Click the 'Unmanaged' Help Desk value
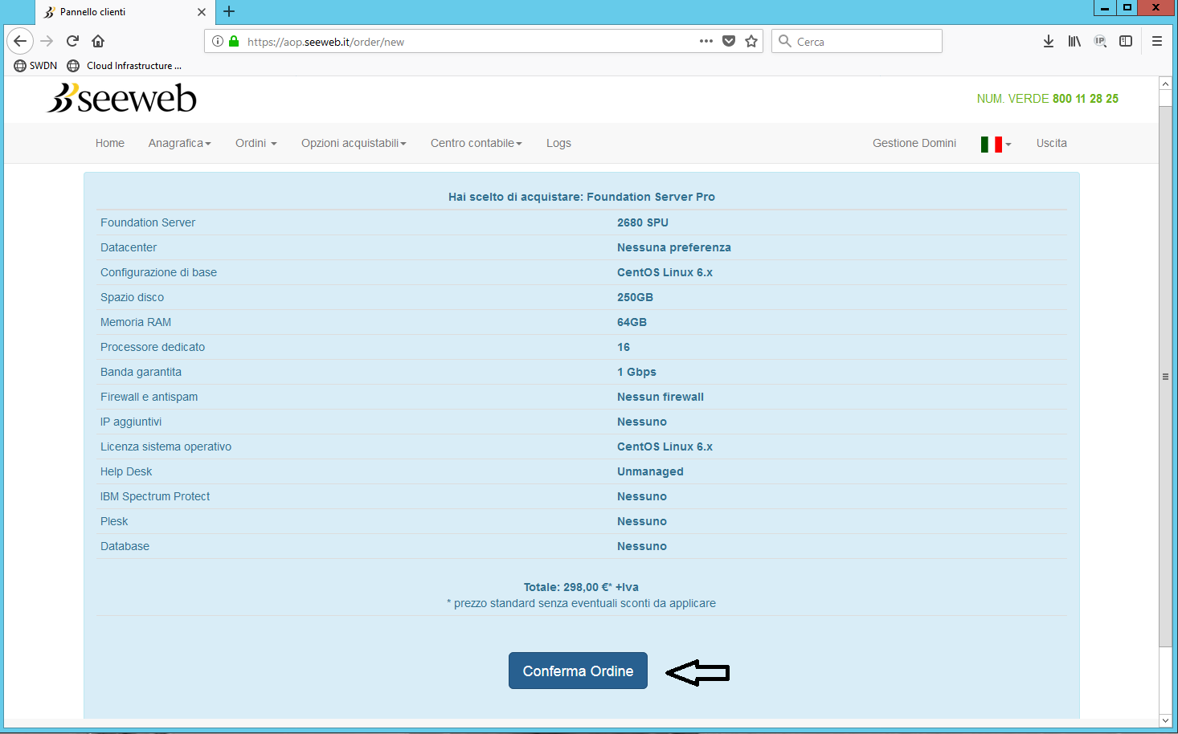 tap(650, 471)
